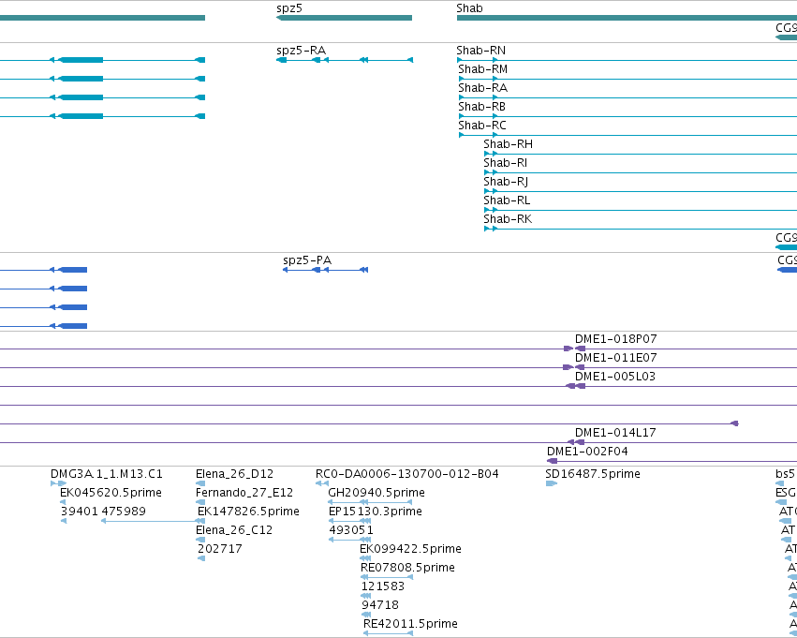Viewport: 797px width, 638px height.
Task: Click the 94718 EST label
Action: point(379,605)
